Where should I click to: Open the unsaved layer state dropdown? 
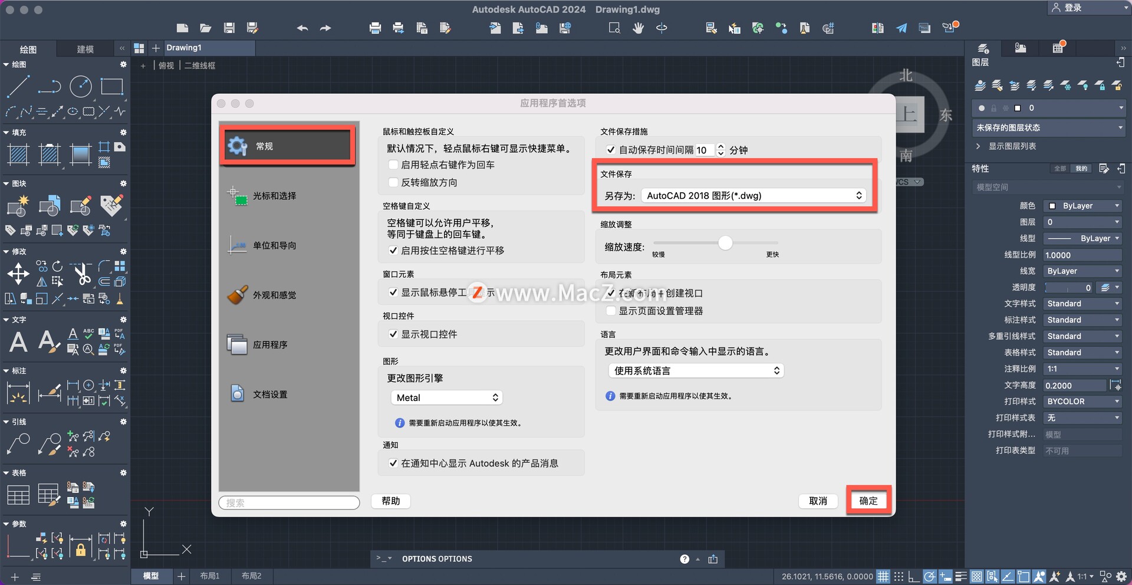pyautogui.click(x=1049, y=127)
